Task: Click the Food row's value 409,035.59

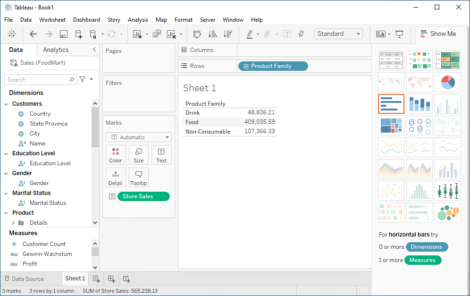Action: click(x=260, y=122)
